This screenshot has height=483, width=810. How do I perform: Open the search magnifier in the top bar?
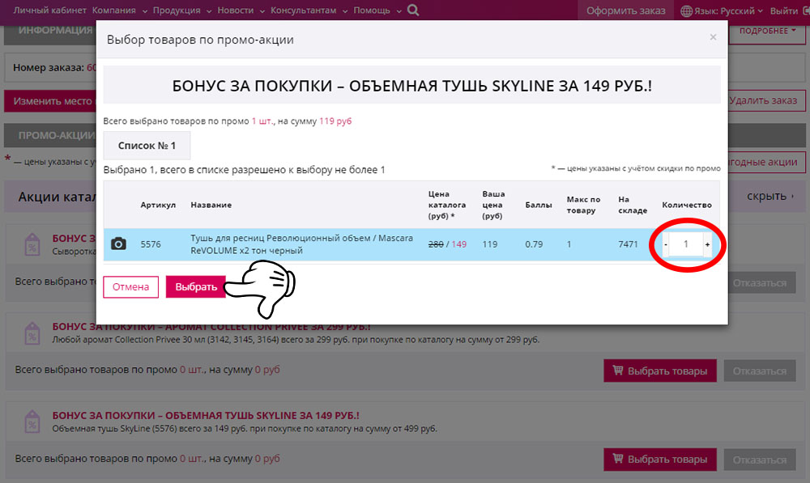click(x=413, y=10)
